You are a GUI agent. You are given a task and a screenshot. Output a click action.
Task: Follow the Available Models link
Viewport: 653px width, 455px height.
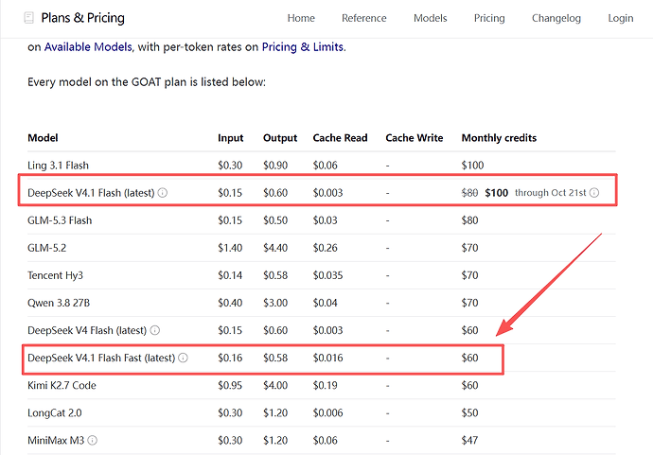tap(88, 47)
